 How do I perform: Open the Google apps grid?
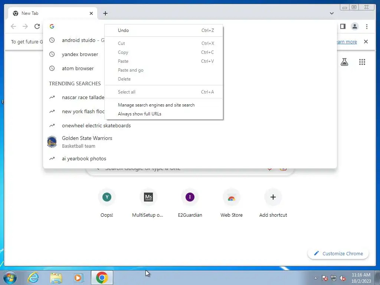coord(362,62)
